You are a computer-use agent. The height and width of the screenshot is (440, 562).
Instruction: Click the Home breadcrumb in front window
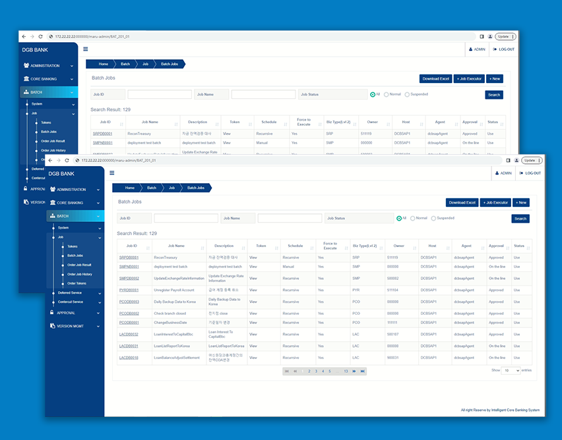pos(129,188)
